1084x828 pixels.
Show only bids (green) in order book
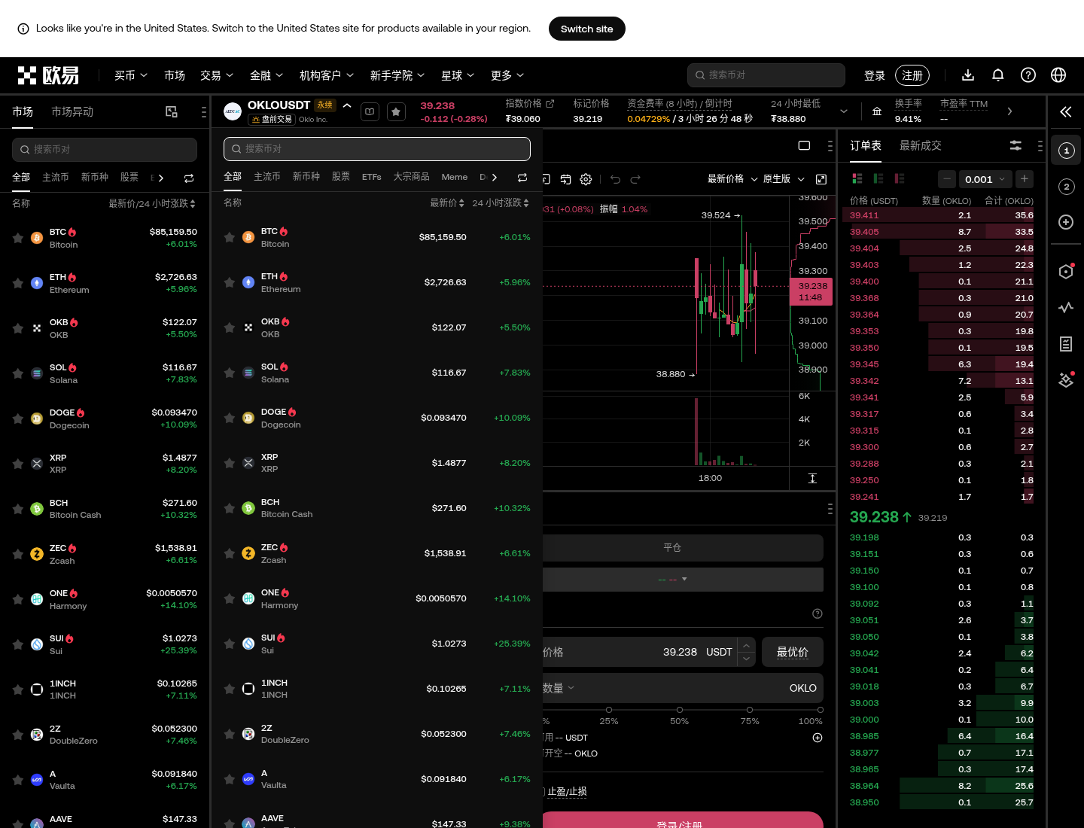click(878, 178)
